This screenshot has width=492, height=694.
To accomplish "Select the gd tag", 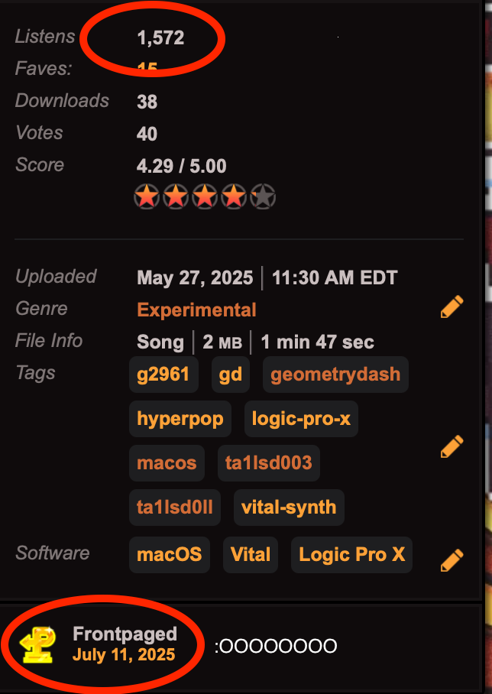I will tap(231, 375).
